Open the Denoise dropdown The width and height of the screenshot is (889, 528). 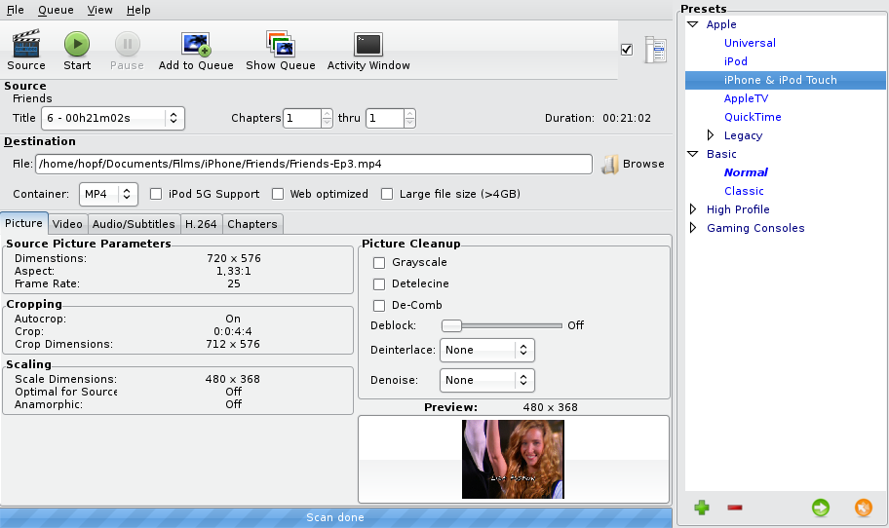tap(487, 380)
